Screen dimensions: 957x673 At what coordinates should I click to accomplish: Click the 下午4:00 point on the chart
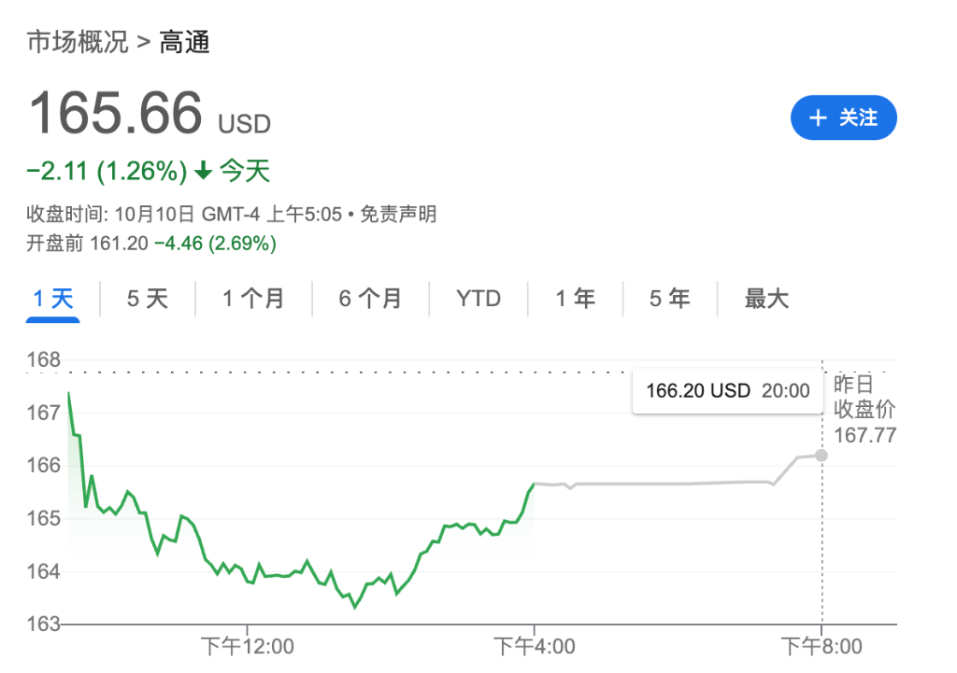[x=534, y=484]
